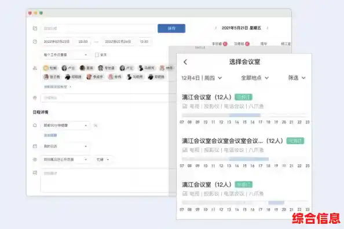Image resolution: width=344 pixels, height=229 pixels.
Task: Click the reminder bell icon
Action: pos(35,125)
